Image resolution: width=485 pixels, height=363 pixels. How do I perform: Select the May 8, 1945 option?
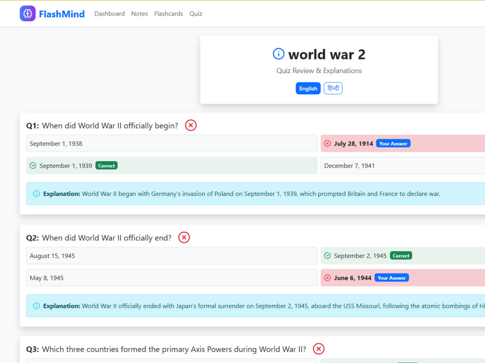[172, 278]
